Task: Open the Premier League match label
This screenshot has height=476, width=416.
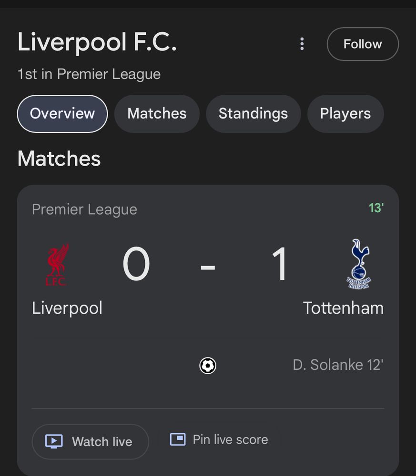Action: 84,209
